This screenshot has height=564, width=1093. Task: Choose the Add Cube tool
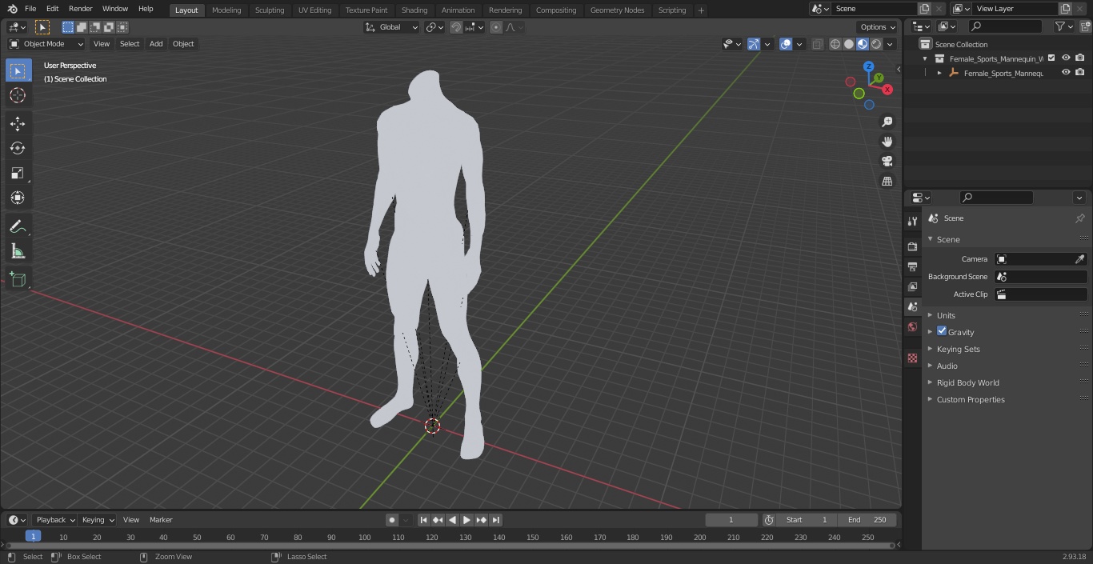coord(18,279)
